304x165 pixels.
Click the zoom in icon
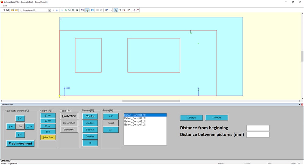[73, 10]
